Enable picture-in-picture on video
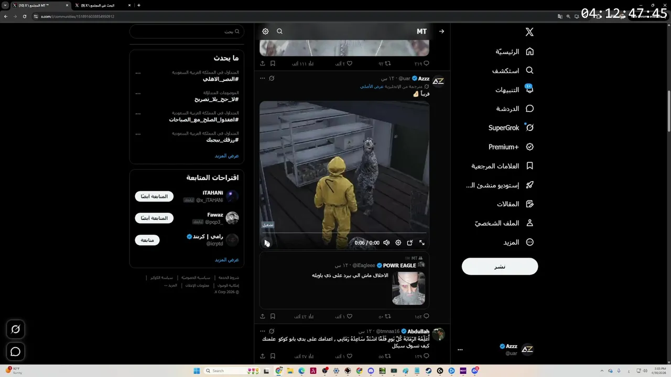 tap(410, 243)
